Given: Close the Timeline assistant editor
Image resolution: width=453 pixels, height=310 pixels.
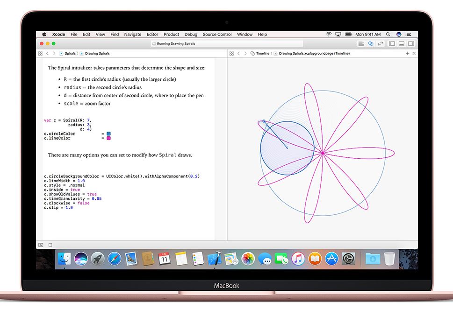Looking at the screenshot, I should click(414, 54).
